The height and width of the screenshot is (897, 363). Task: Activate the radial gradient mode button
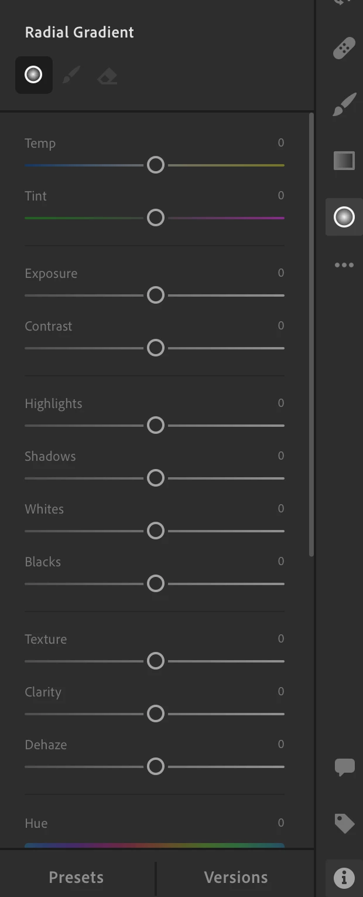pyautogui.click(x=34, y=75)
